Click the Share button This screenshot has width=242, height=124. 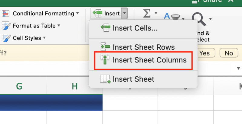[x=208, y=2]
